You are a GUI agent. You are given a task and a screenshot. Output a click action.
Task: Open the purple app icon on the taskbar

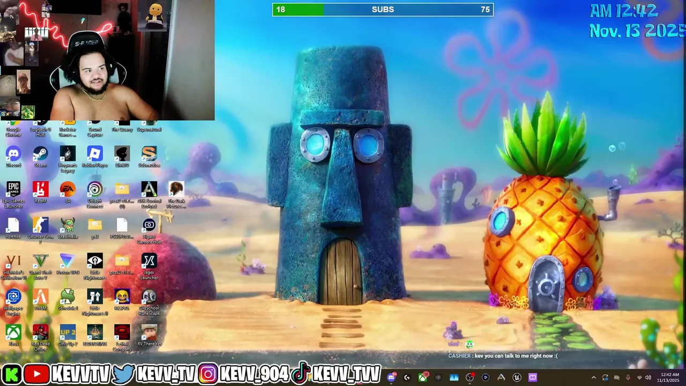[532, 377]
